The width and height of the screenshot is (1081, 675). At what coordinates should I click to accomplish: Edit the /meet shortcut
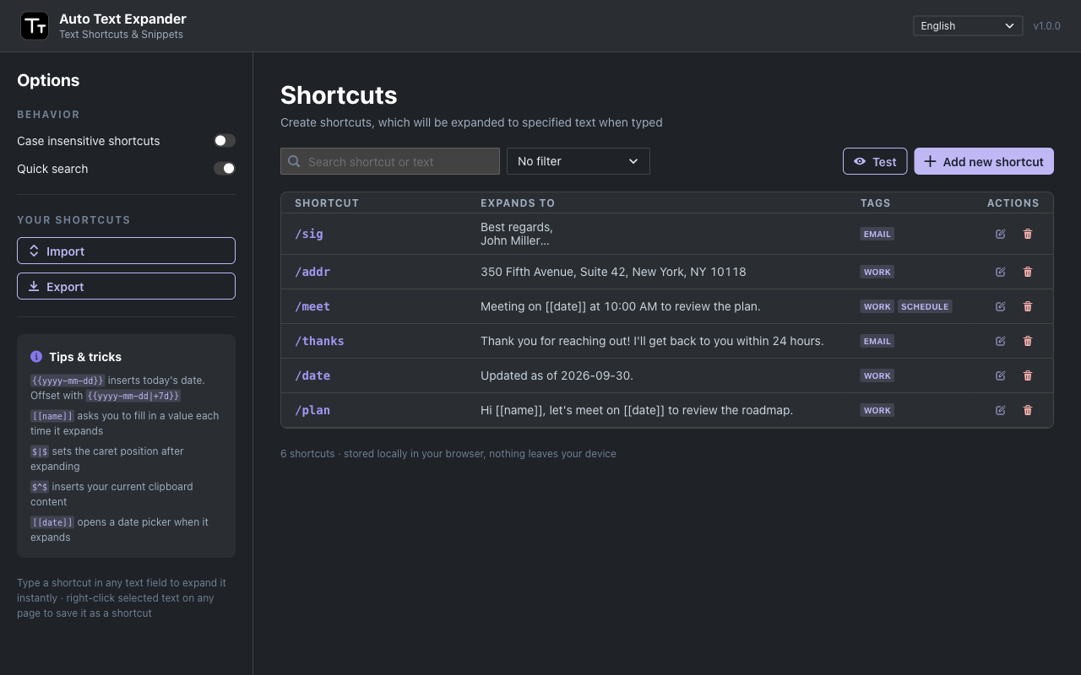click(x=1001, y=306)
